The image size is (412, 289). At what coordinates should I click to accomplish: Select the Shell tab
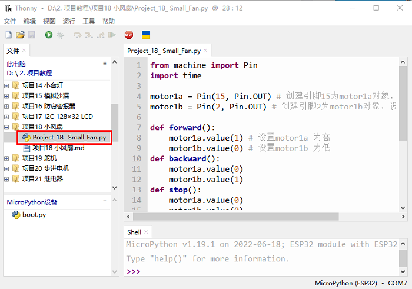(x=134, y=232)
